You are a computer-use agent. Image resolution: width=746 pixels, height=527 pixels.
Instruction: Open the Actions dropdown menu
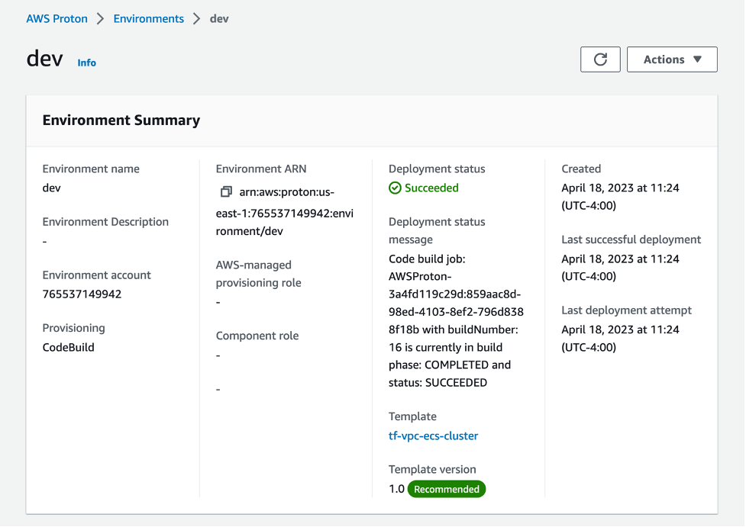tap(671, 59)
